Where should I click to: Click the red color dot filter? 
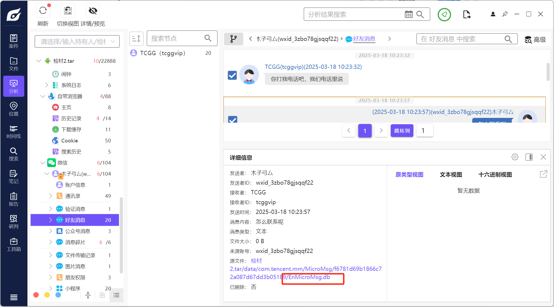(x=36, y=295)
